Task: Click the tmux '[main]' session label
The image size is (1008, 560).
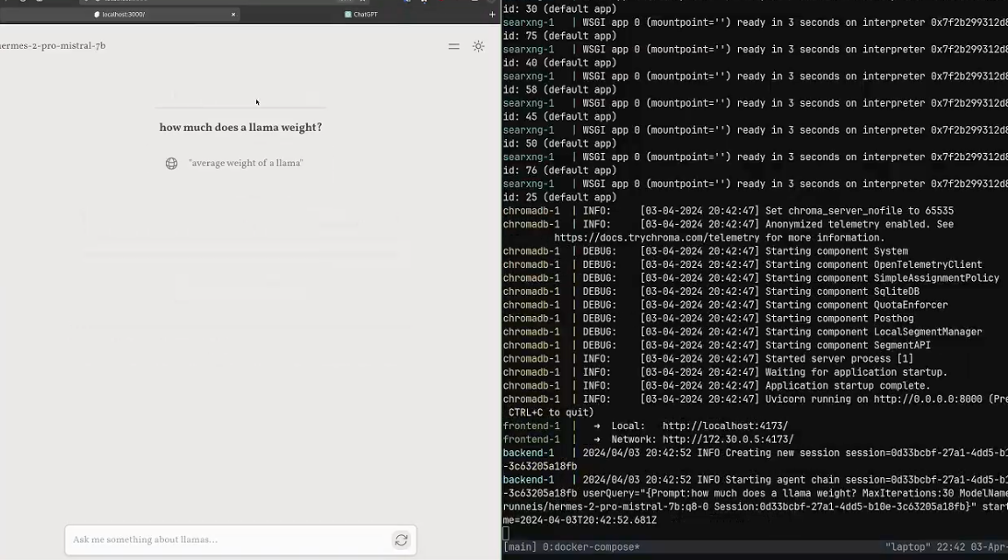Action: point(520,547)
